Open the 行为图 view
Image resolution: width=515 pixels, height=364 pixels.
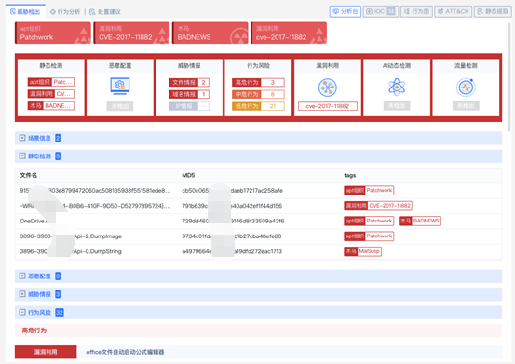(x=416, y=11)
